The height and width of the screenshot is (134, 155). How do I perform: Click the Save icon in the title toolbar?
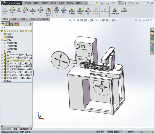[x=102, y=3]
